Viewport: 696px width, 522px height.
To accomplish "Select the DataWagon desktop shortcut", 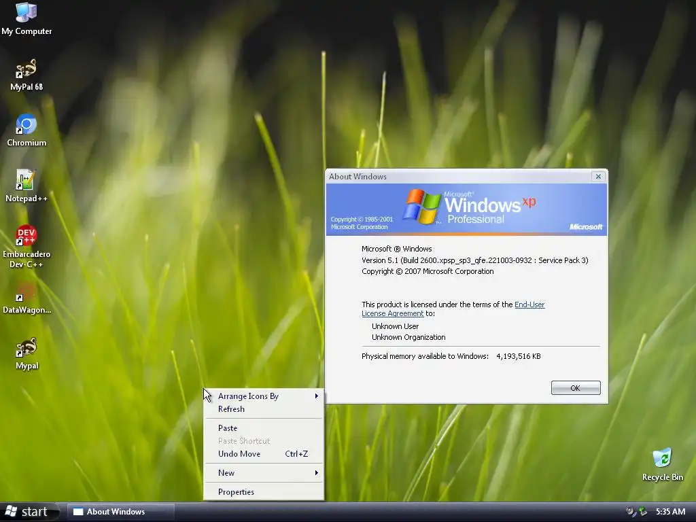I will tap(27, 298).
